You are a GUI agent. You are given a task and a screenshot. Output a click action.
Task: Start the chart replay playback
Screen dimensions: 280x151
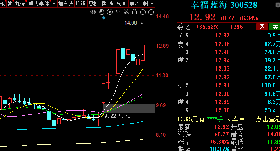110,12
